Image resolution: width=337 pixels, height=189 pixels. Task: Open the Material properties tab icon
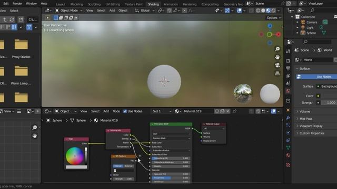[x=288, y=155]
